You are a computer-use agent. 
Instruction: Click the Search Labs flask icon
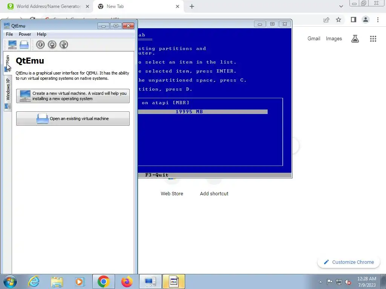pos(355,39)
